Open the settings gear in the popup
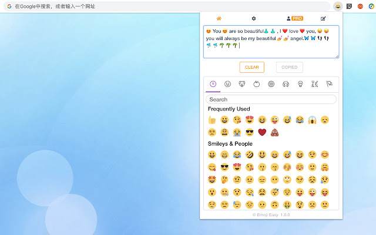This screenshot has height=235, width=376. pyautogui.click(x=254, y=18)
